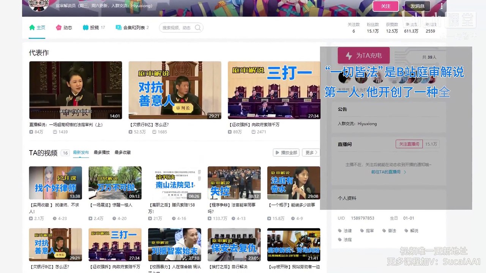
Task: Open the 保安去复仇 video thumbnail
Action: pos(234,245)
